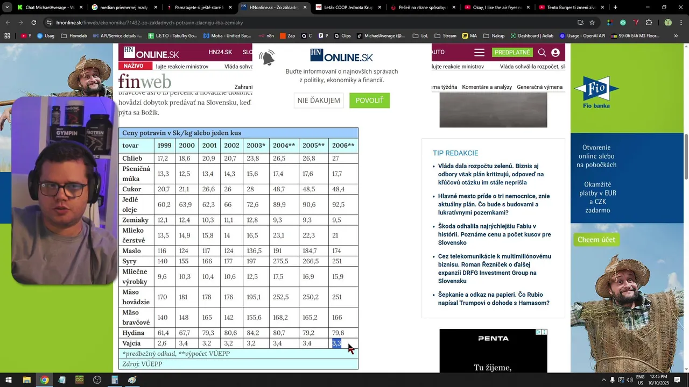Click the Chrome icon in the taskbar
The height and width of the screenshot is (387, 689).
[44, 380]
